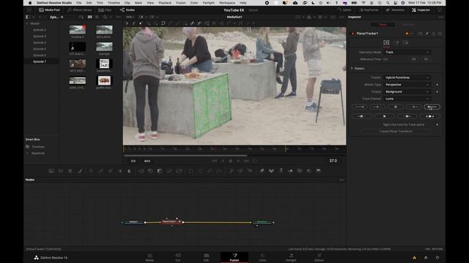Click the MediaOut node

(x=262, y=222)
